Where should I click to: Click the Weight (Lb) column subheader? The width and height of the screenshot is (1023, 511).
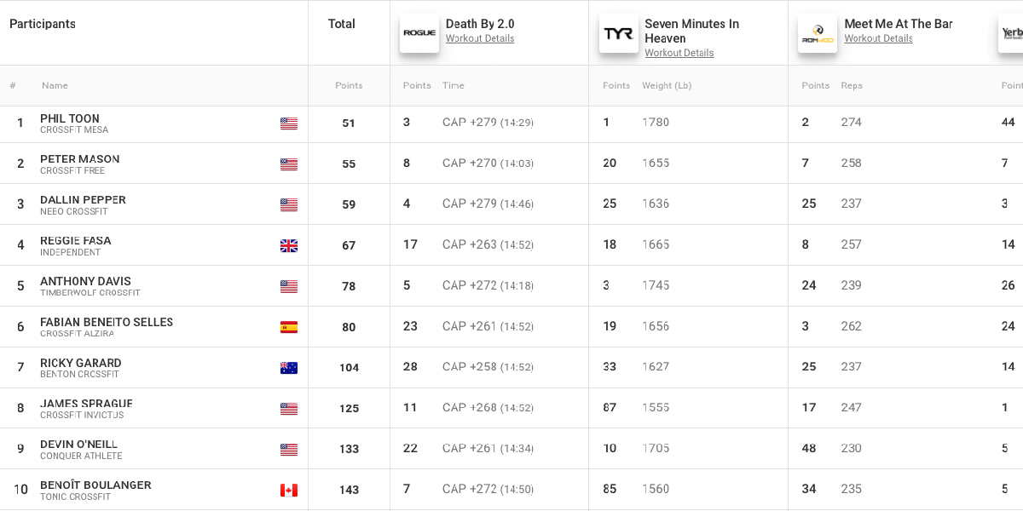(667, 85)
